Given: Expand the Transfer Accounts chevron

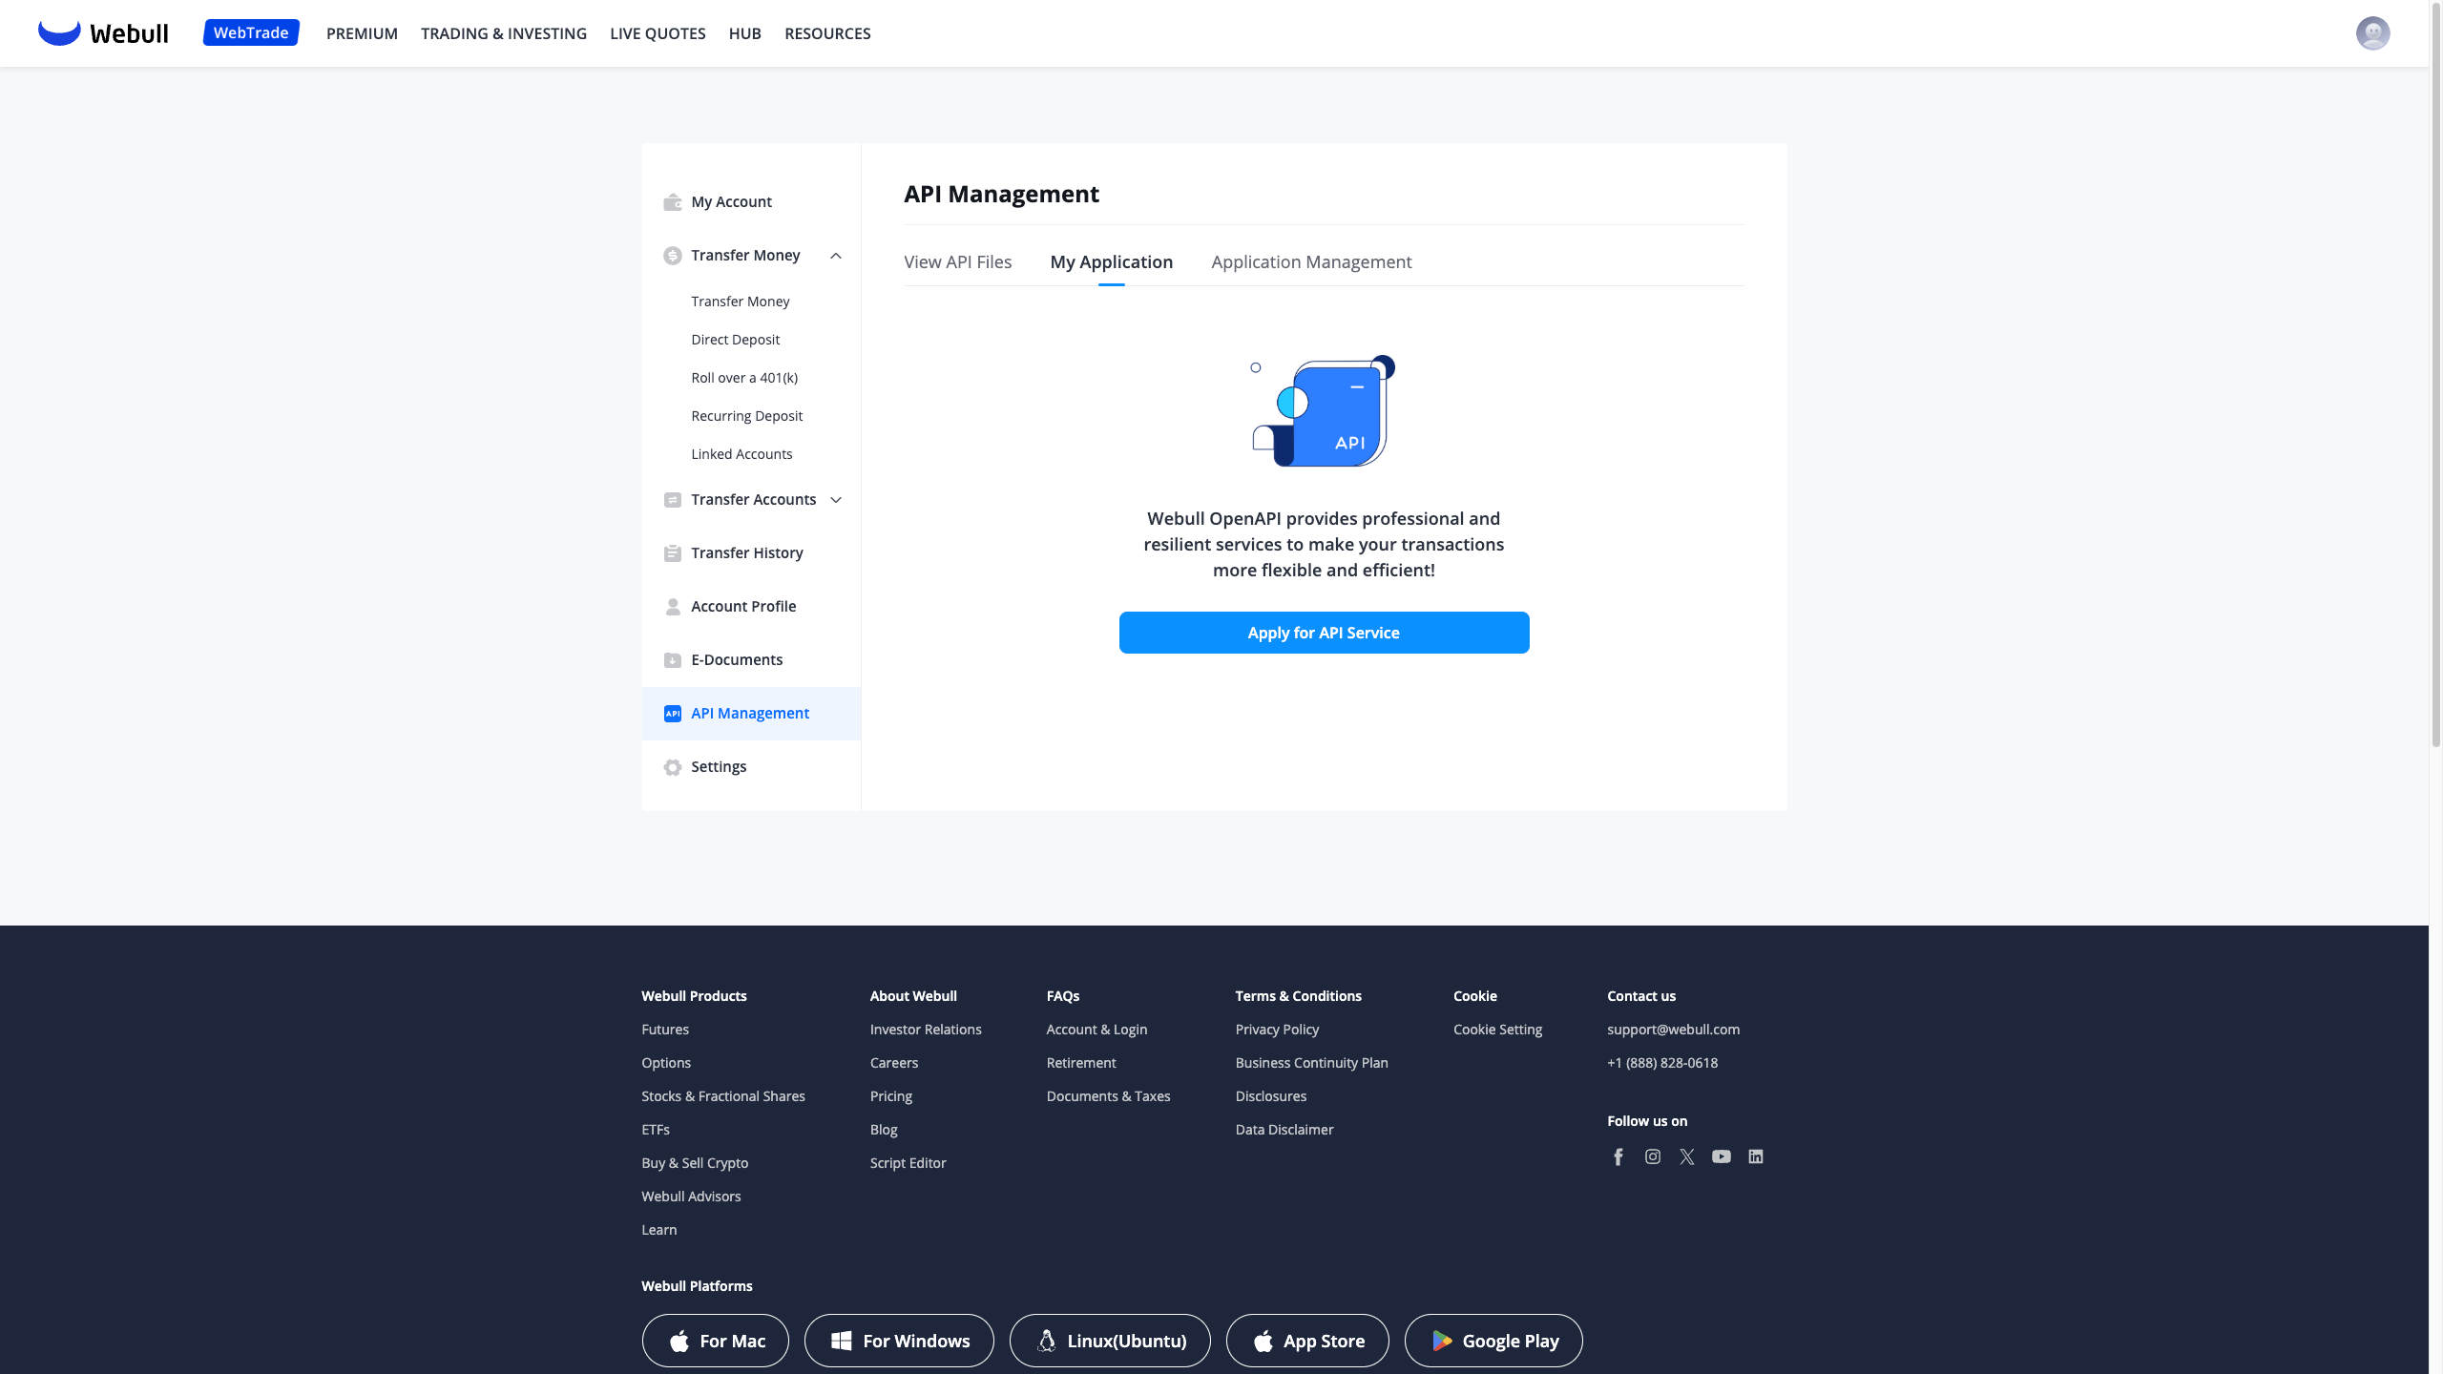Looking at the screenshot, I should coord(836,500).
